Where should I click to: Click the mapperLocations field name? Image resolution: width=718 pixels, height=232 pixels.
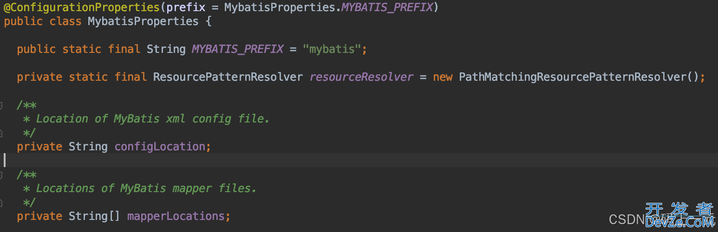pos(176,216)
